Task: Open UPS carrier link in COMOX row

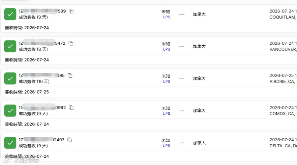Action: point(166,113)
